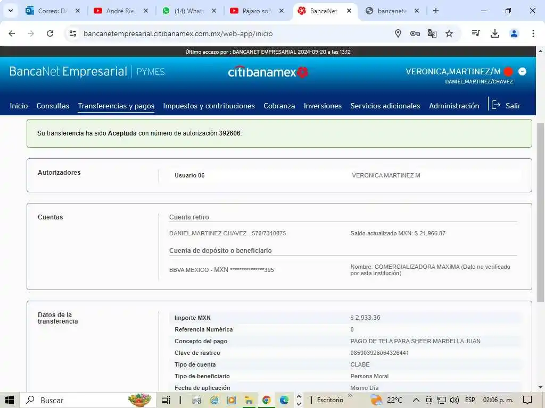Screen dimensions: 545x408
Task: Open the Impuestos y contribuciones menu
Action: [x=209, y=106]
